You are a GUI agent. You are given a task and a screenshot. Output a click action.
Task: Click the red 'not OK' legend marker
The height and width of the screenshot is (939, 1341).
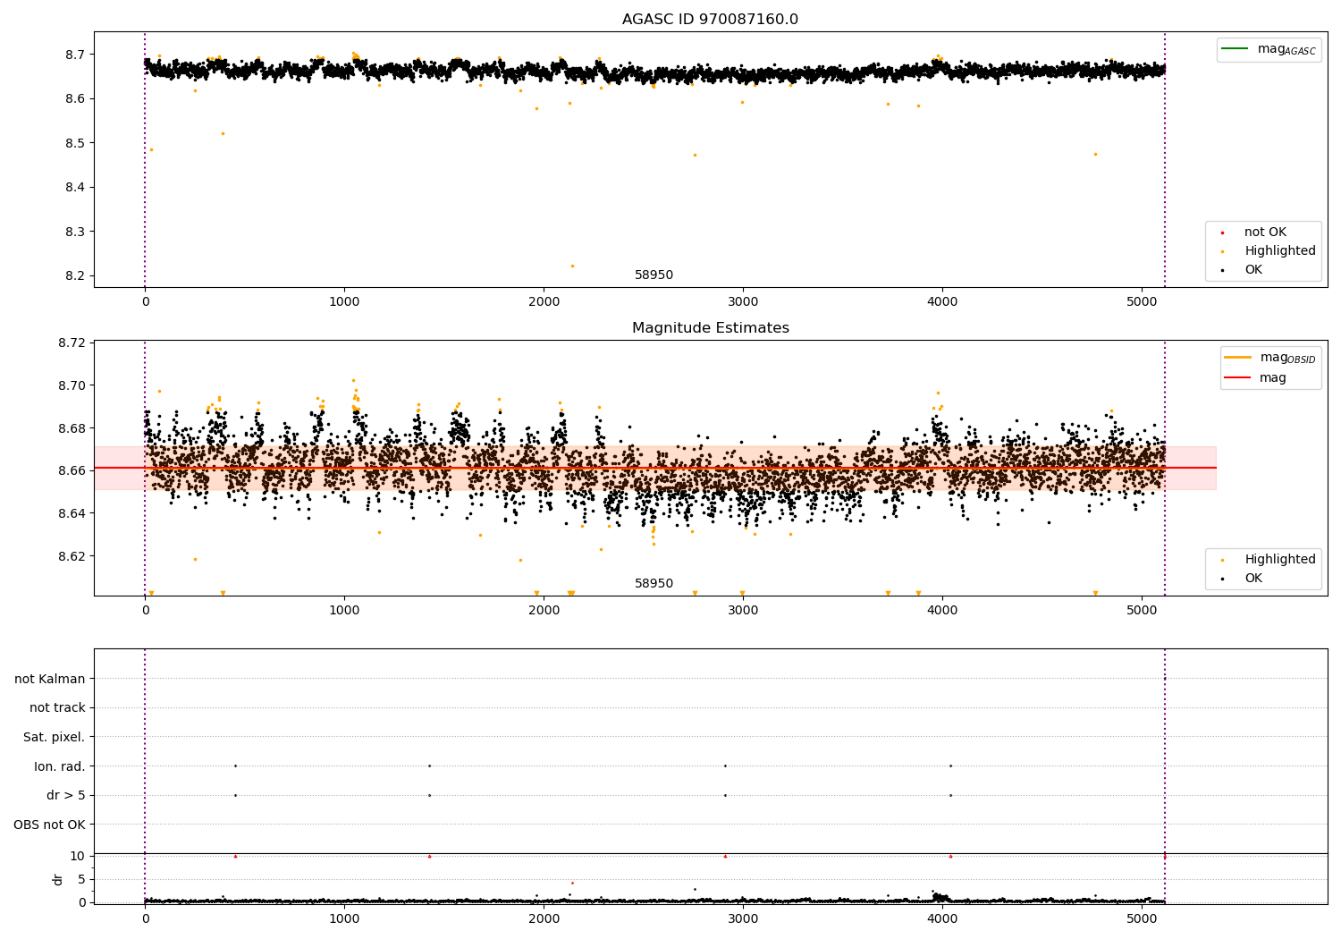1223,233
